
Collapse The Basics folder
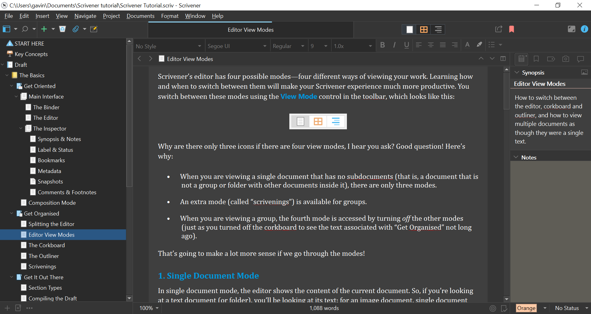pos(7,75)
